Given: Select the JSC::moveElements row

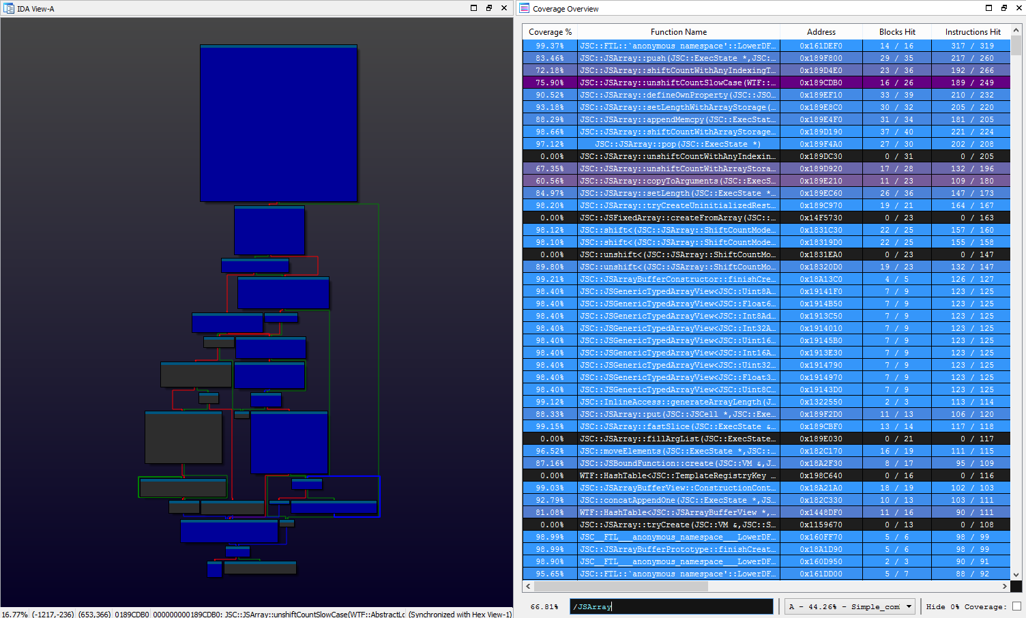Looking at the screenshot, I should (766, 451).
